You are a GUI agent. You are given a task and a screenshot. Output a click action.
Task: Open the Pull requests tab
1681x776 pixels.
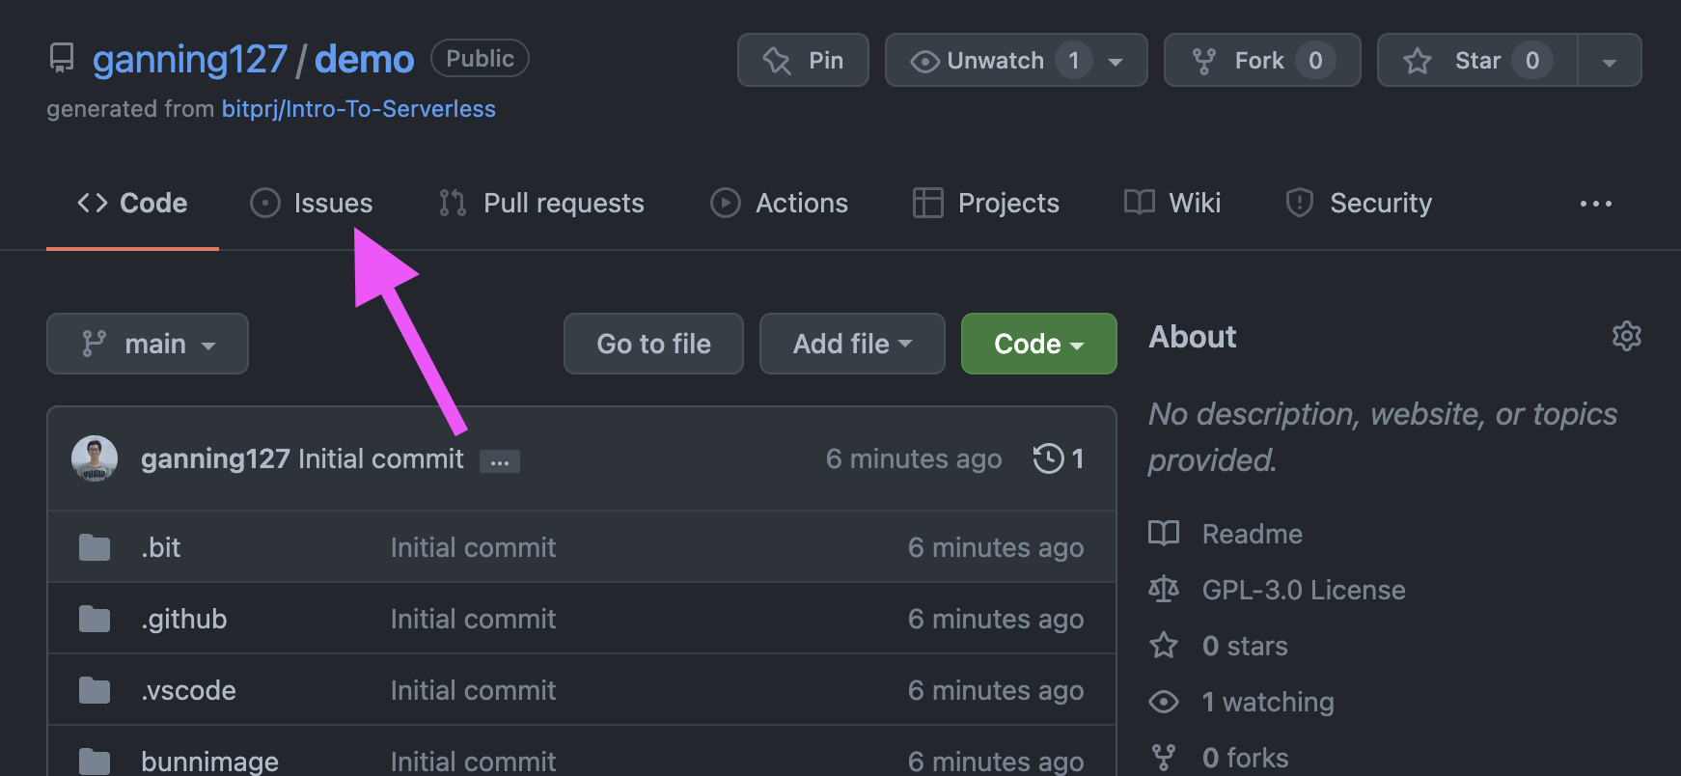[x=541, y=203]
